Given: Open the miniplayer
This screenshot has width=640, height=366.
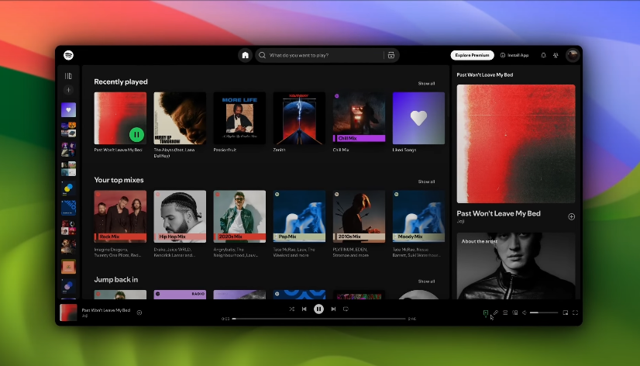Looking at the screenshot, I should coord(566,312).
